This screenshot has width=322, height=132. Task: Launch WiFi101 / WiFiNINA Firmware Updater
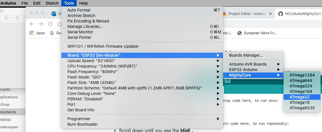point(142,46)
